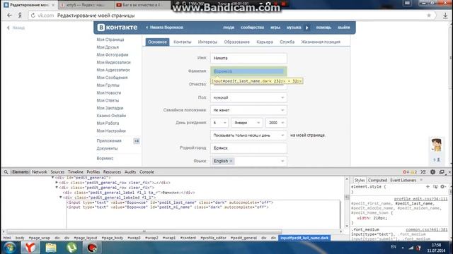Image resolution: width=453 pixels, height=254 pixels.
Task: Click the pedit_mi_name input line in Elements
Action: pos(168,207)
